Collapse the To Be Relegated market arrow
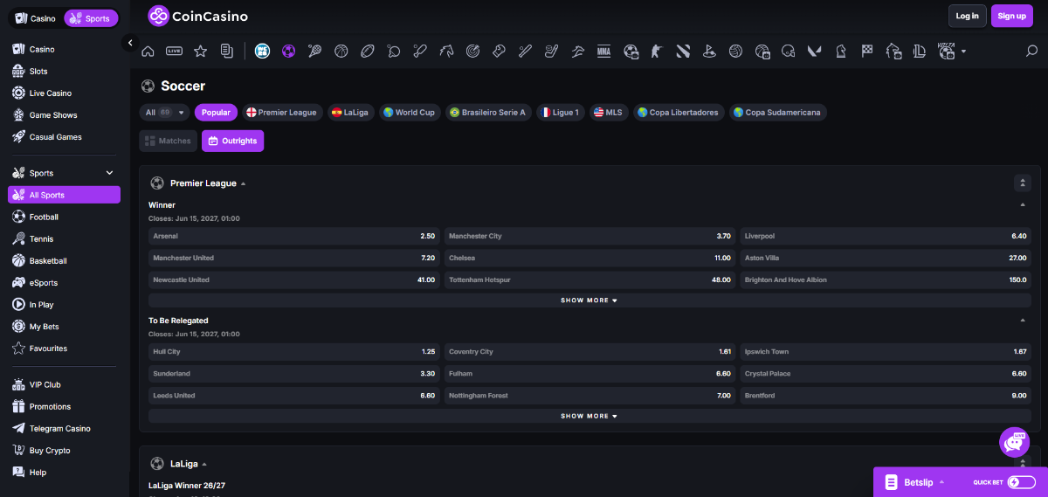Screen dimensions: 1048x497 [x=1023, y=321]
